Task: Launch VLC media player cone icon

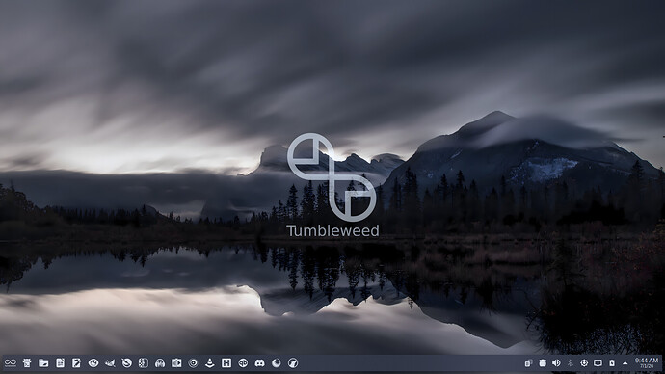Action: pyautogui.click(x=209, y=363)
